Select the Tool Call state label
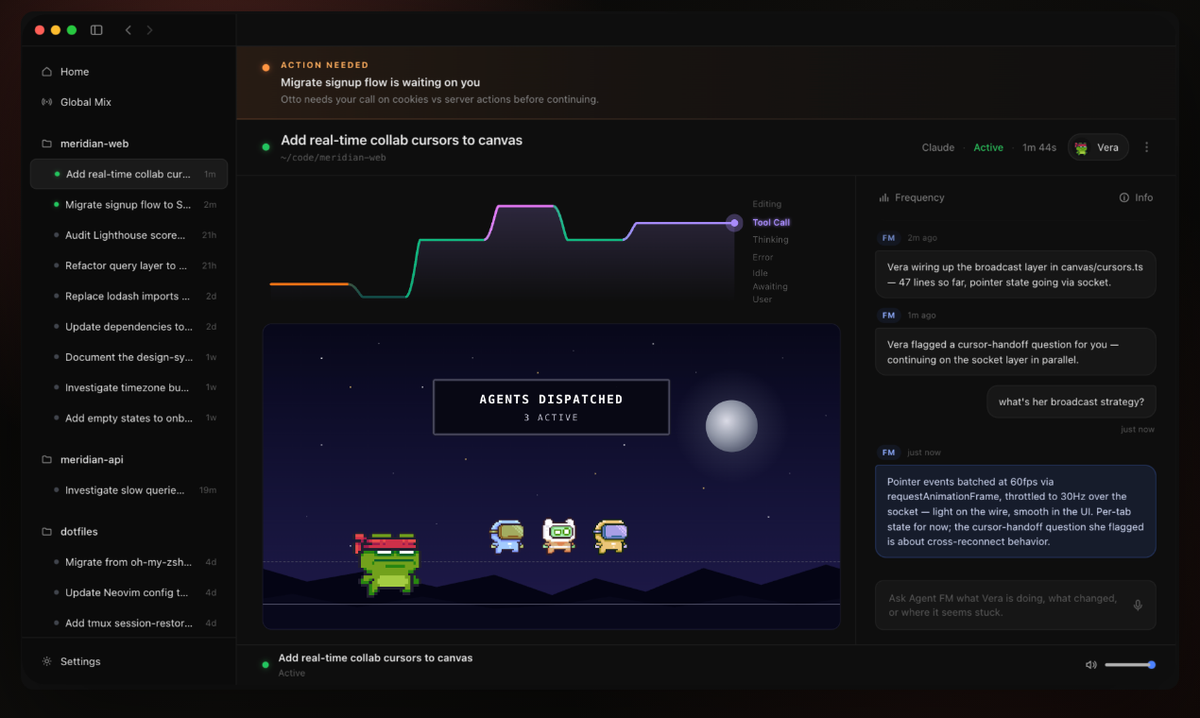 point(771,223)
